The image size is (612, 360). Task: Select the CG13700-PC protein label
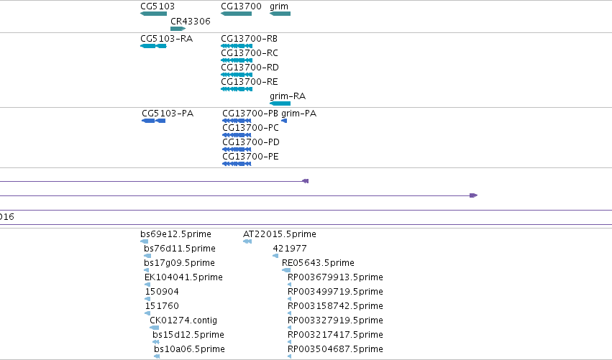pos(250,128)
